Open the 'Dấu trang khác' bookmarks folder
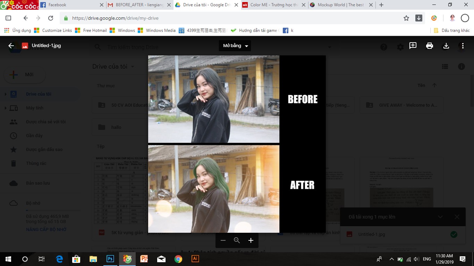Viewport: 474px width, 266px height. [x=452, y=30]
